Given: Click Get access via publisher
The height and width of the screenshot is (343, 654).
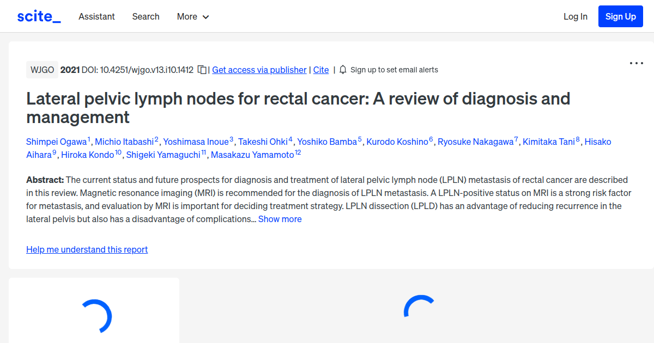Looking at the screenshot, I should [259, 70].
